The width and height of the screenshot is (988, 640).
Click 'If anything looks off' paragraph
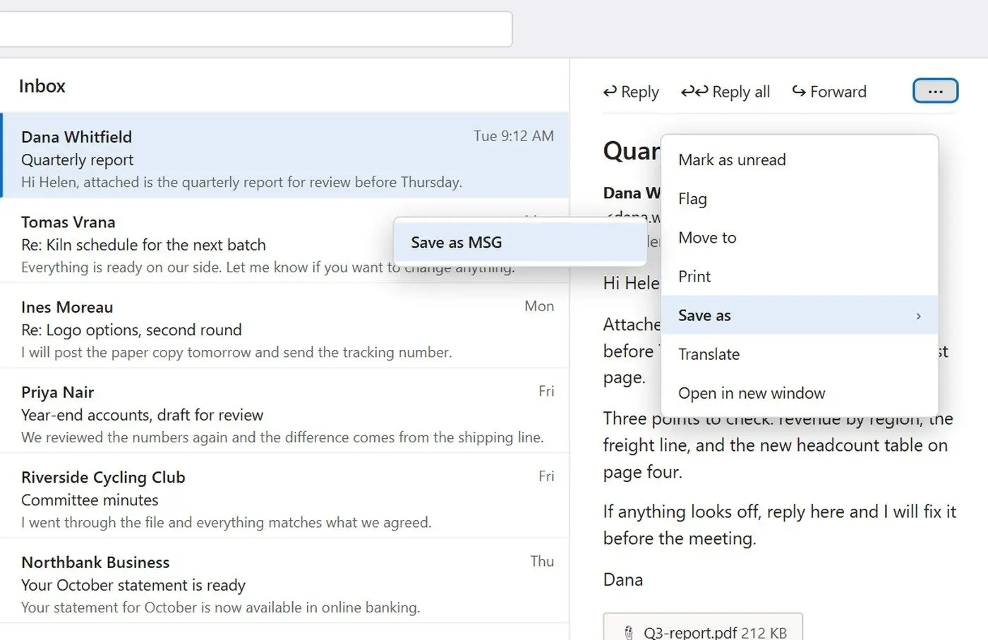779,525
